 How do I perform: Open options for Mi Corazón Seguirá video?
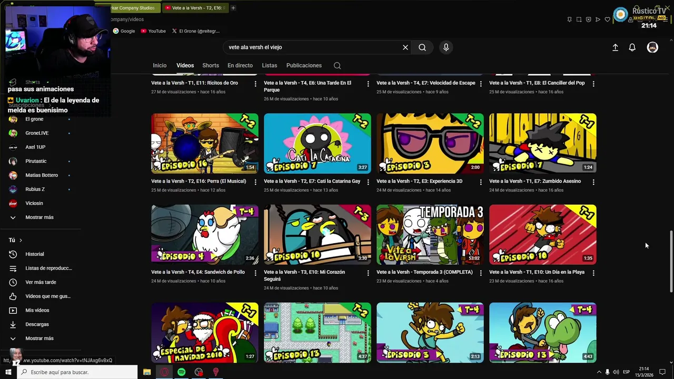click(368, 273)
